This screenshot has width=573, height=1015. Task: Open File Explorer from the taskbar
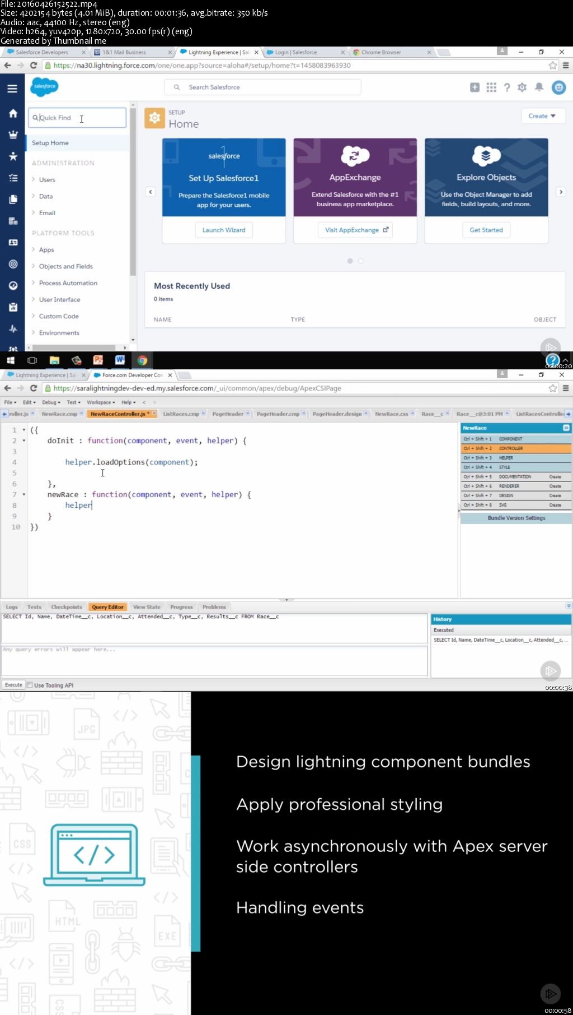point(54,360)
